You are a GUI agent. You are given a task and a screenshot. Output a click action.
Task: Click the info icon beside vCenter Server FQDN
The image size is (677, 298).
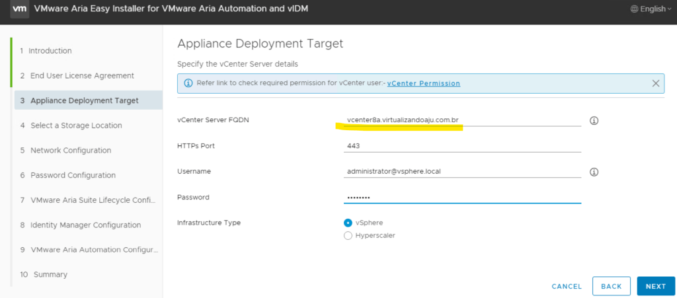pos(594,121)
